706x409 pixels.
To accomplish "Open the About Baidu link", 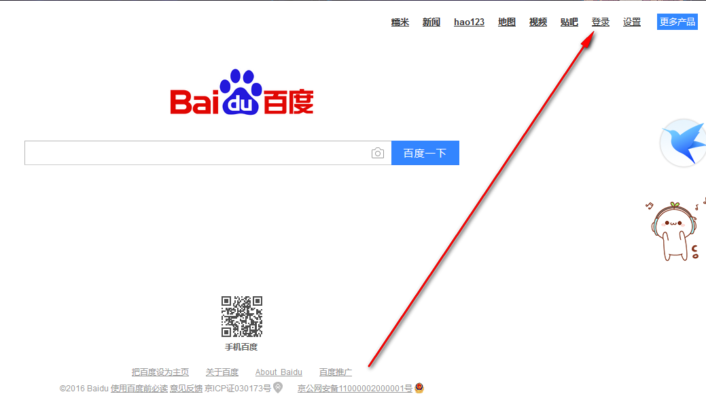I will coord(279,372).
